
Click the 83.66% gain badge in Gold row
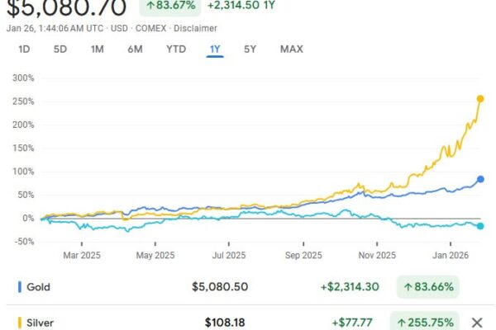pyautogui.click(x=429, y=287)
